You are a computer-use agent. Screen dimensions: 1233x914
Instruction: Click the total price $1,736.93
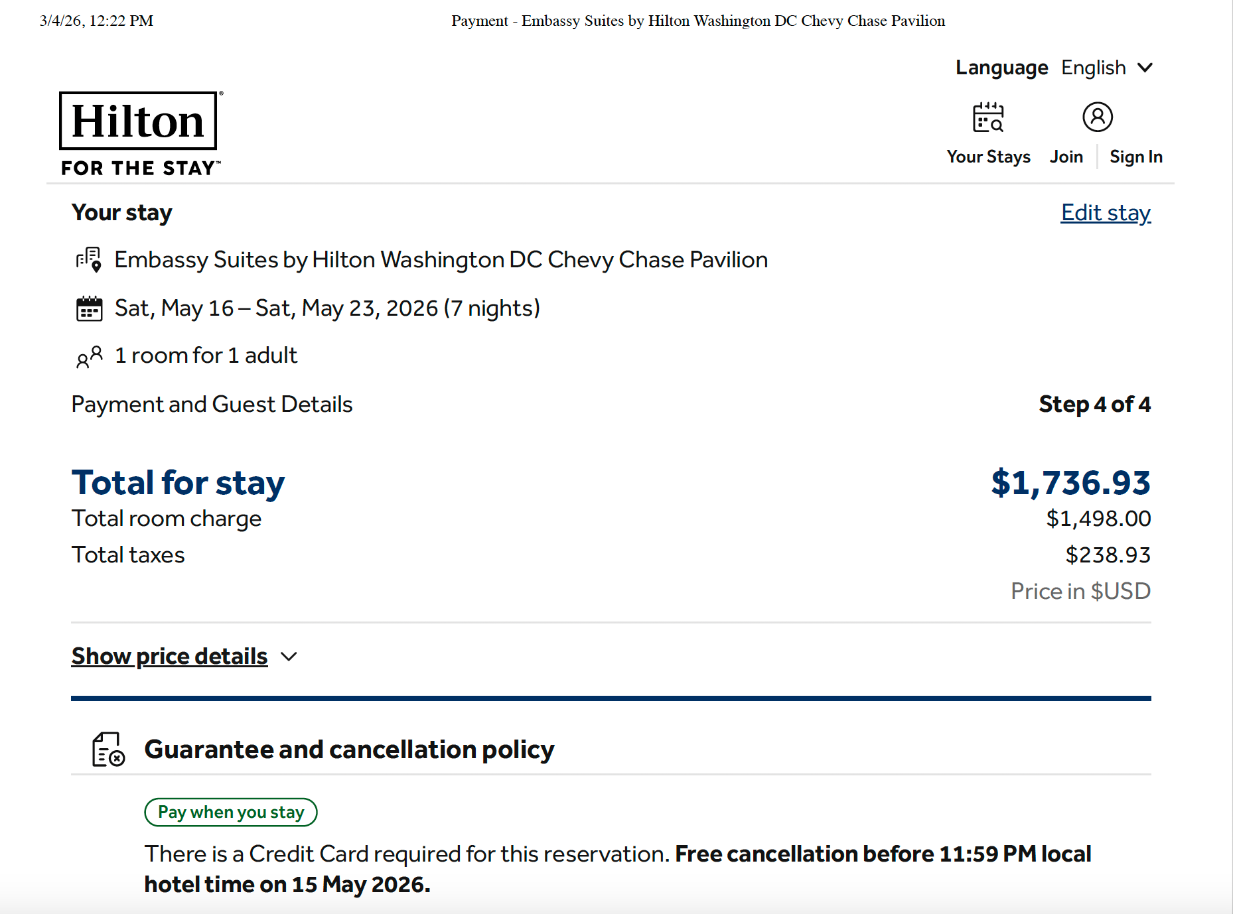(1070, 482)
